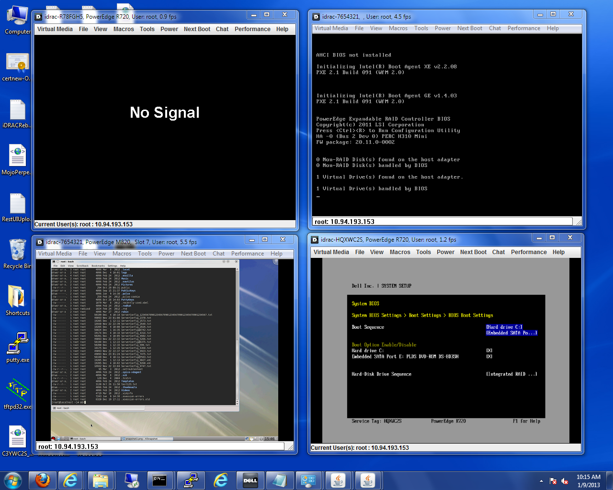The width and height of the screenshot is (613, 490).
Task: Open Firefox from the taskbar
Action: click(x=43, y=480)
